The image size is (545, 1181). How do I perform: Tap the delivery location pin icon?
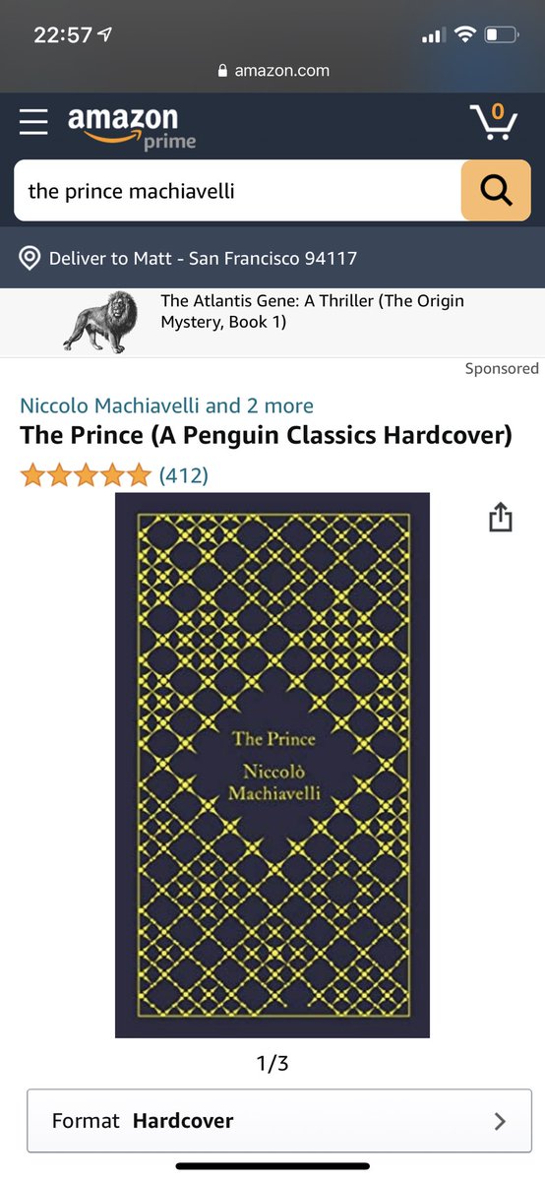pos(30,258)
